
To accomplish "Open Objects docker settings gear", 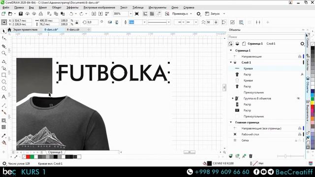I will coord(302,44).
